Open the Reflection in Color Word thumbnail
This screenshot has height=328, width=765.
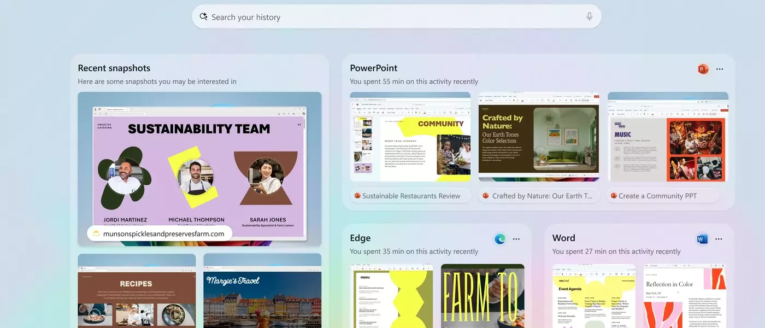(685, 296)
